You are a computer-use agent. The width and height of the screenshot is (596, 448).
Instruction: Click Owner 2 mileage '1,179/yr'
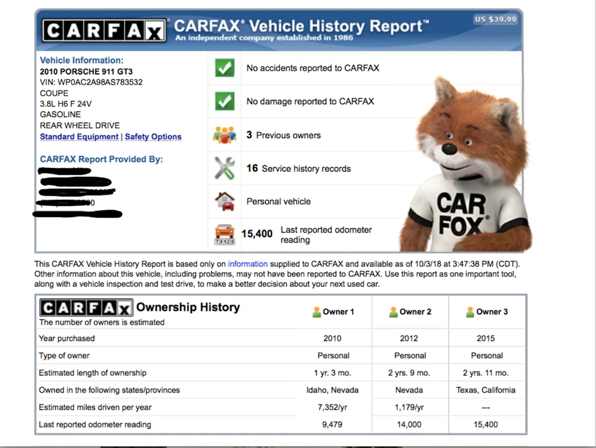tap(409, 408)
